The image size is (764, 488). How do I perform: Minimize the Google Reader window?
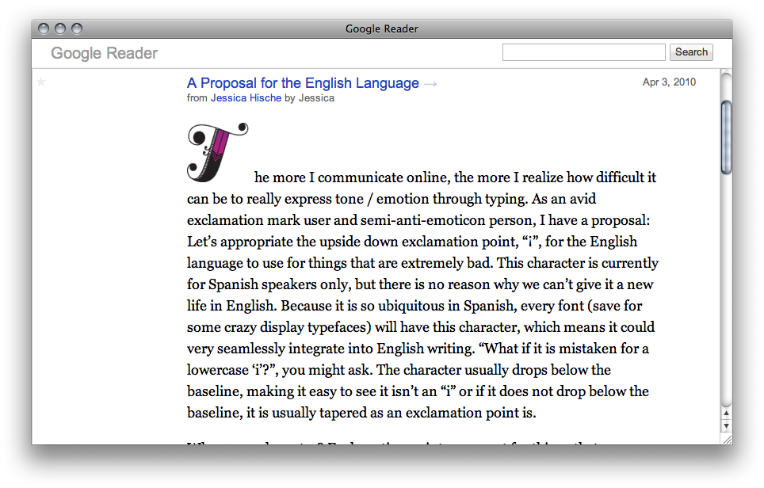click(x=59, y=29)
